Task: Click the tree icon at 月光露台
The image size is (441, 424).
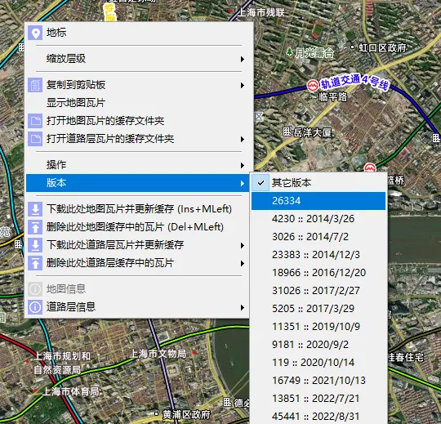Action: [289, 51]
